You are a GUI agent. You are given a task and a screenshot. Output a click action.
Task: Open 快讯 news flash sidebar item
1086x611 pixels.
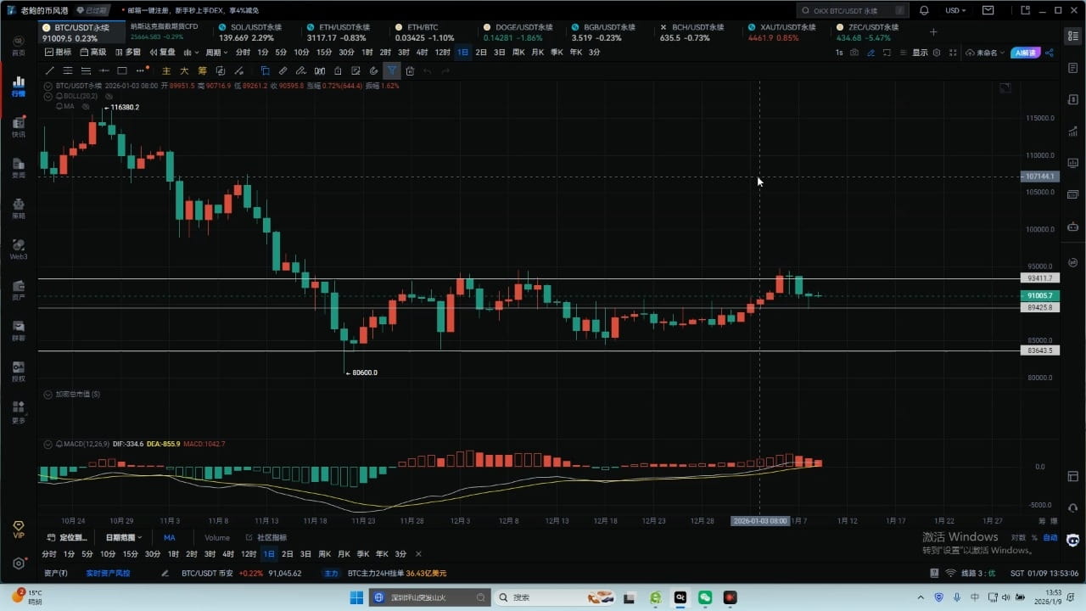coord(19,127)
